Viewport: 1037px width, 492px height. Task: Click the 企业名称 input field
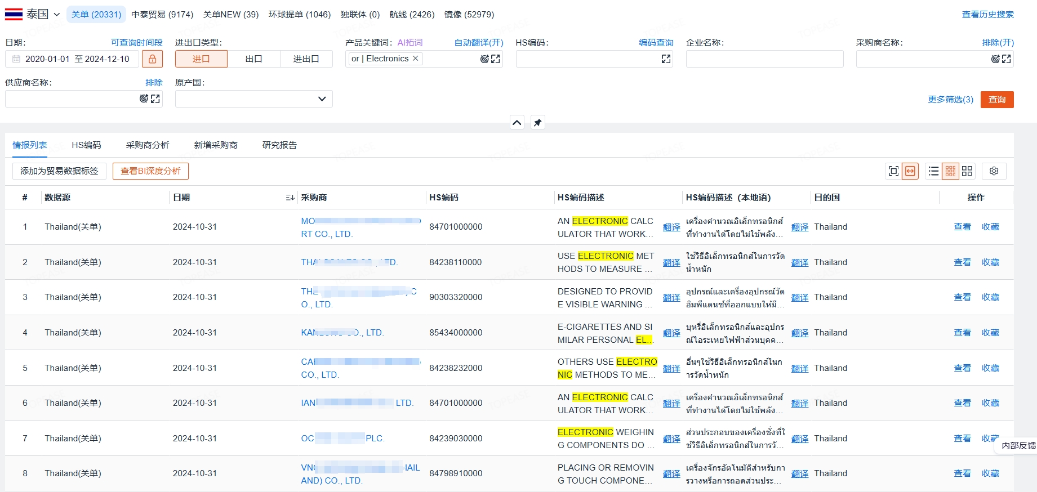coord(764,59)
